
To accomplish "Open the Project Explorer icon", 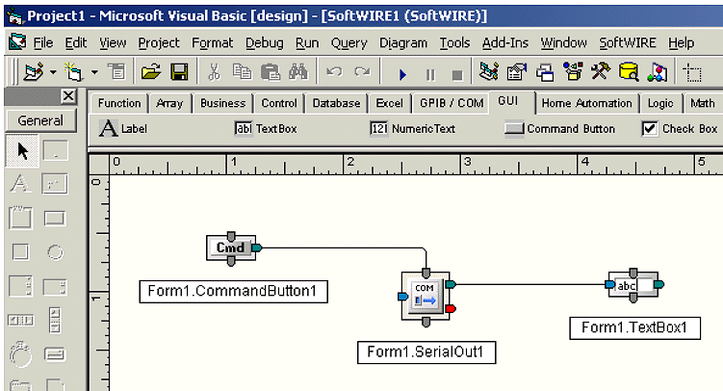I will tap(489, 72).
